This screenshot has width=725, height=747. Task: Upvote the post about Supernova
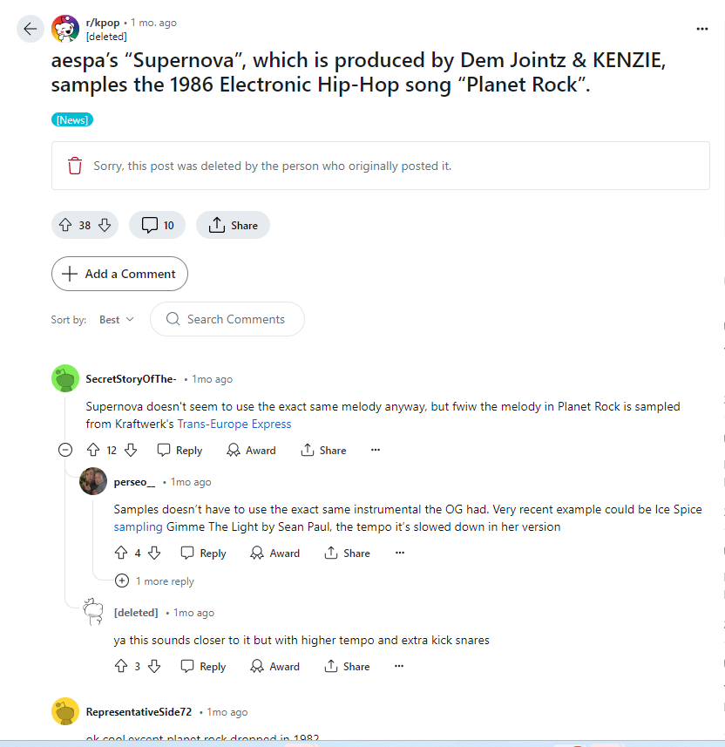65,225
